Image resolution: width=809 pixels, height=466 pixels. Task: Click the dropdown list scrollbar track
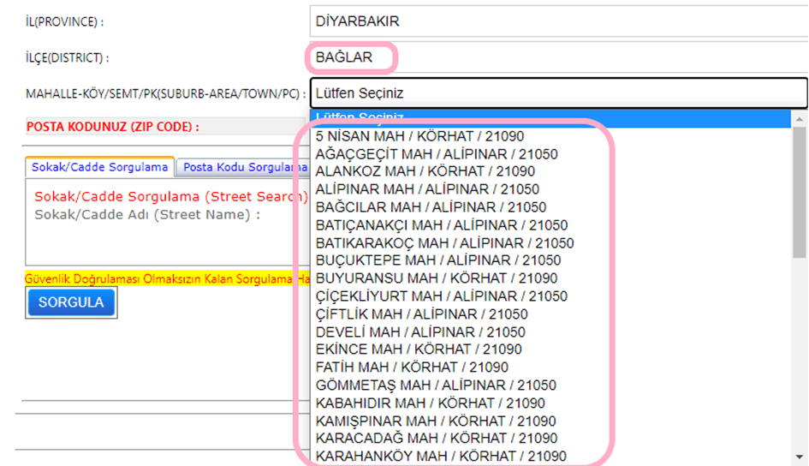tap(800, 360)
